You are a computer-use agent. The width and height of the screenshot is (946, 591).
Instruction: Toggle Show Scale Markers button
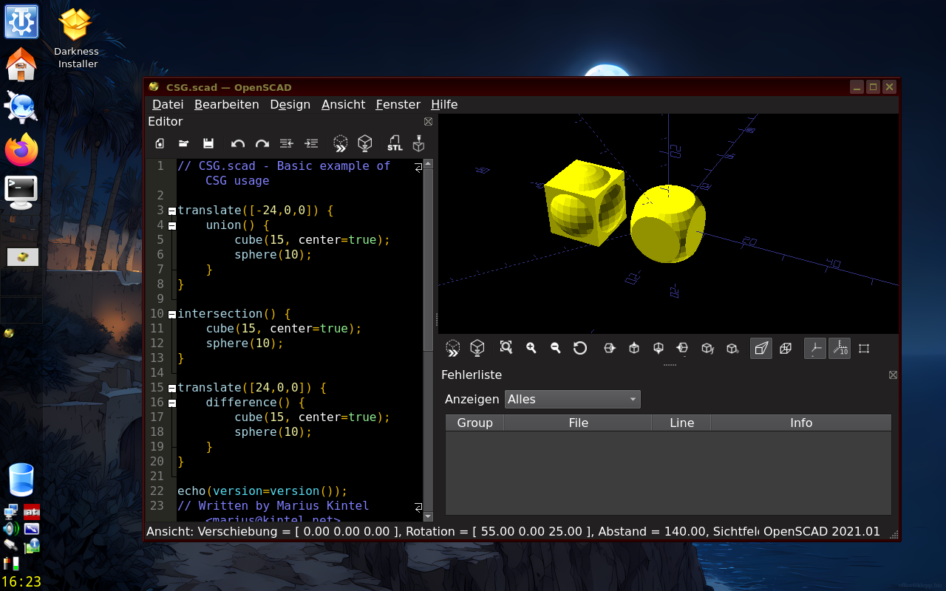(840, 348)
